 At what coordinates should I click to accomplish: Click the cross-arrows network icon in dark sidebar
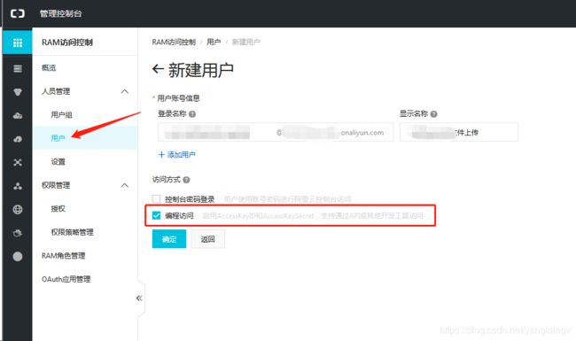pos(17,163)
